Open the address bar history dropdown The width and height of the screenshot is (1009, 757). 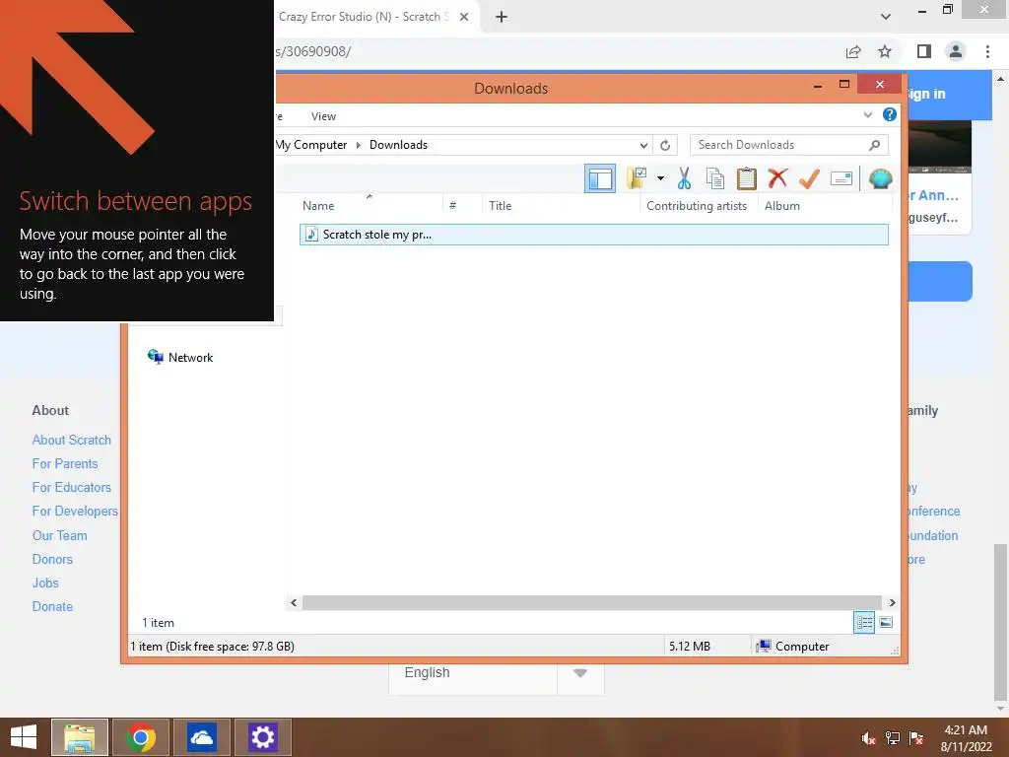(642, 145)
